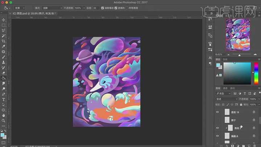This screenshot has height=147, width=261.
Task: Close the 原图.psd document tab
Action: click(10, 13)
